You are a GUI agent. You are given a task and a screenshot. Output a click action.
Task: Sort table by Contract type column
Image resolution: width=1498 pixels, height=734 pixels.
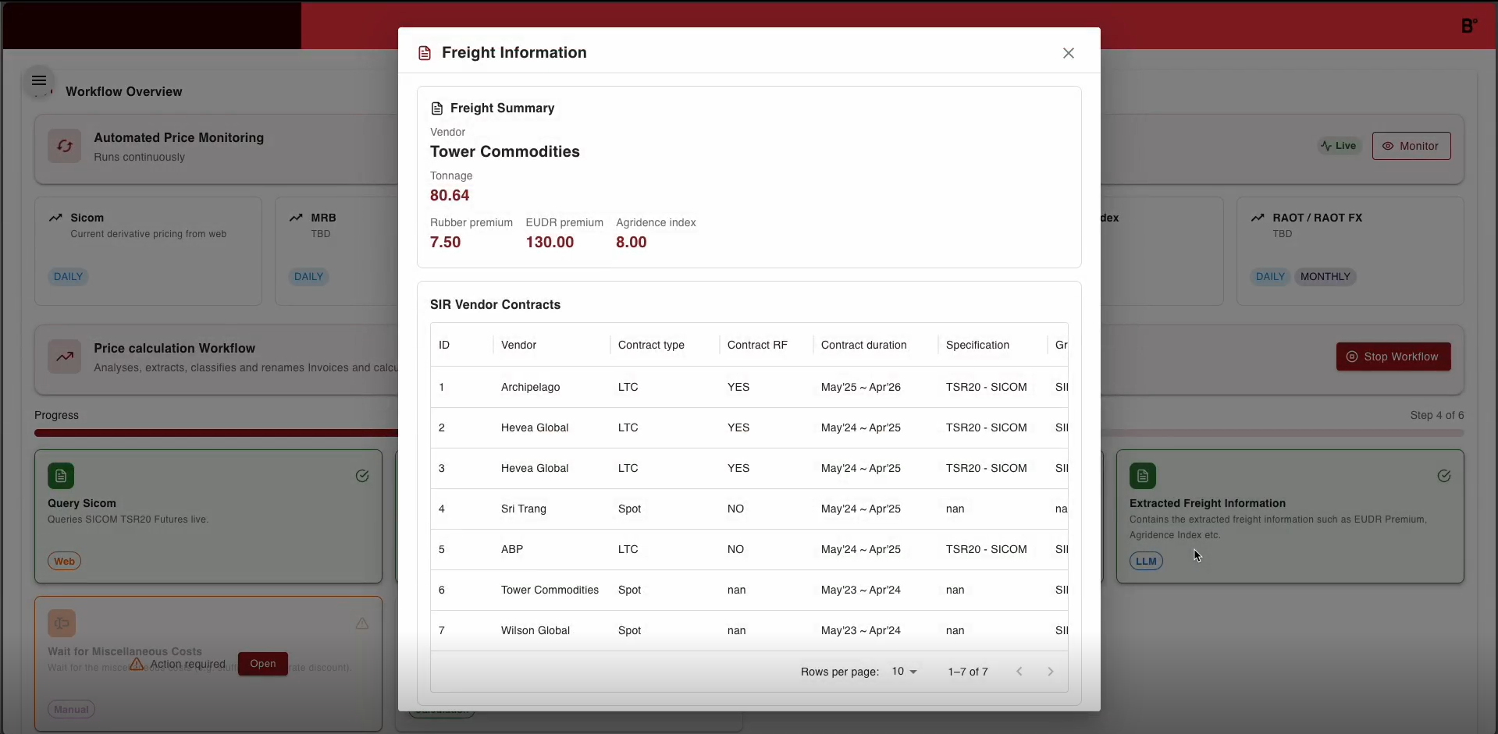[651, 345]
